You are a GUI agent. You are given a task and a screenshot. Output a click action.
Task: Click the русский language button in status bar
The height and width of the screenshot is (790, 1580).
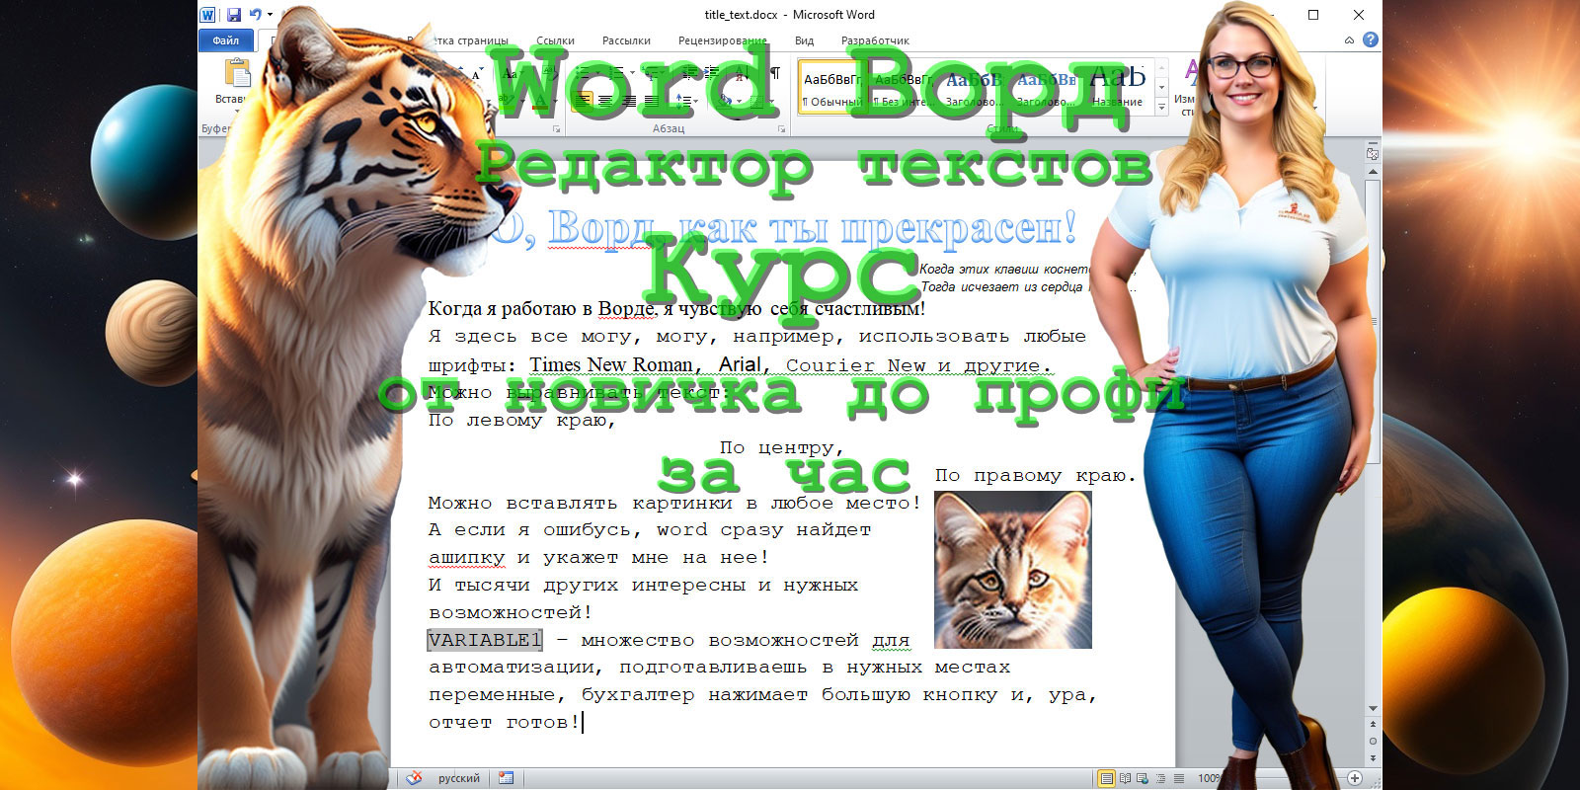(x=458, y=778)
